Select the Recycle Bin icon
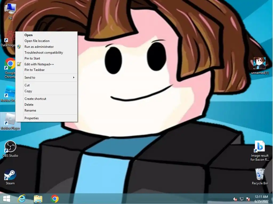 click(x=260, y=176)
